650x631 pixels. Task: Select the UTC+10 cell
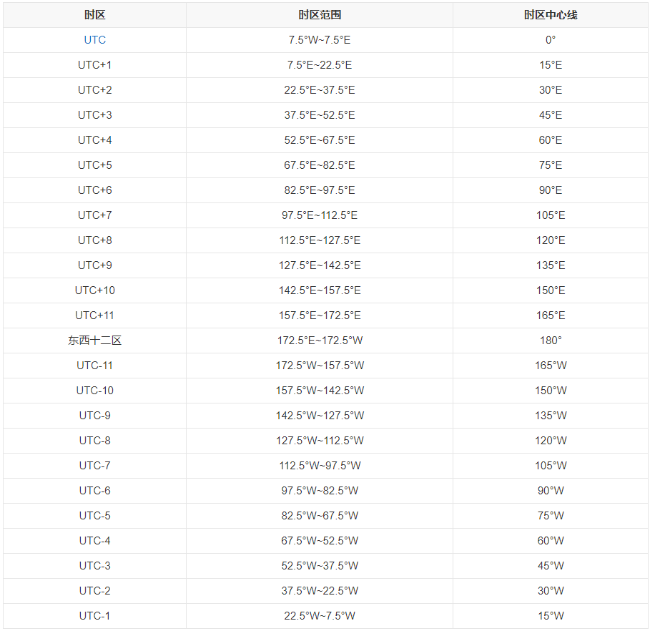point(95,290)
